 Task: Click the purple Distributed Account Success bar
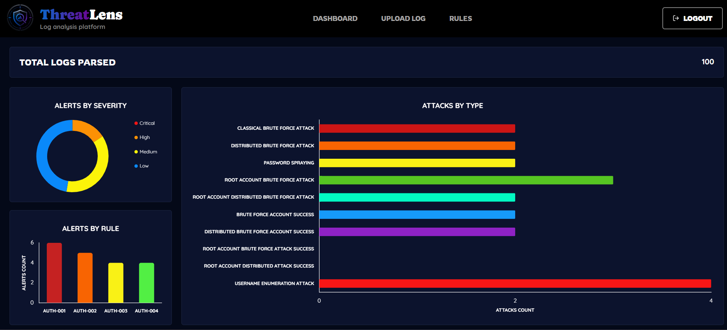[x=417, y=232]
